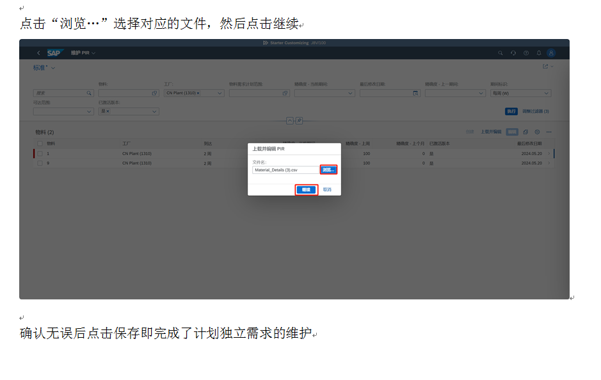Tick the checkbox for material 1
This screenshot has width=601, height=380.
(x=40, y=154)
